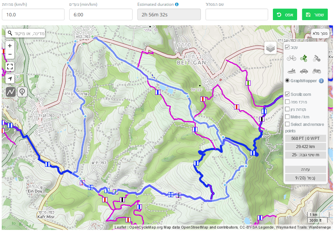Select the GraphHopper radio button
This screenshot has width=336, height=233.
point(287,81)
